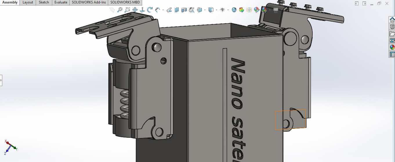This screenshot has width=395, height=162.
Task: Click the View Orientation cube icon
Action: [200, 10]
